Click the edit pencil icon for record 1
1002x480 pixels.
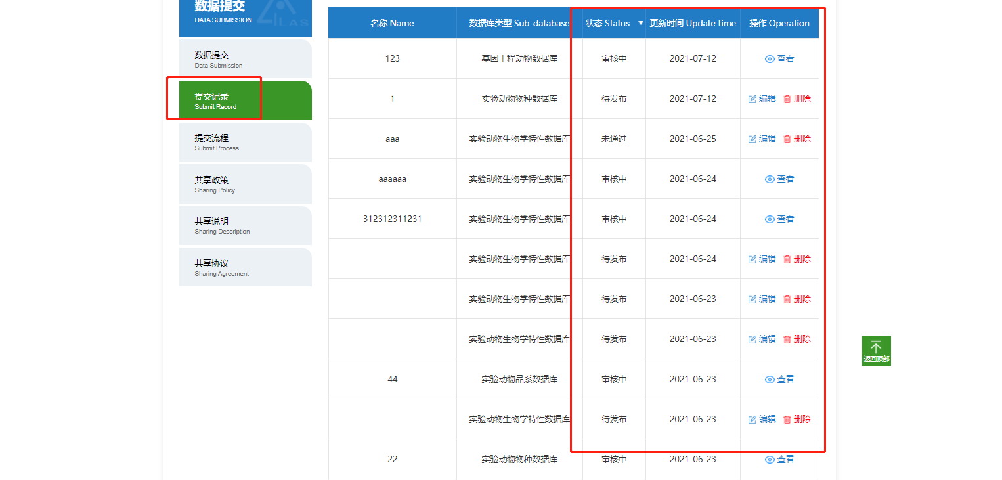point(752,99)
